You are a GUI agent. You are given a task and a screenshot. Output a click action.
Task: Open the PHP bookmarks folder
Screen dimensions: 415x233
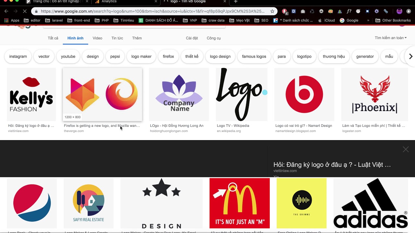click(x=102, y=20)
